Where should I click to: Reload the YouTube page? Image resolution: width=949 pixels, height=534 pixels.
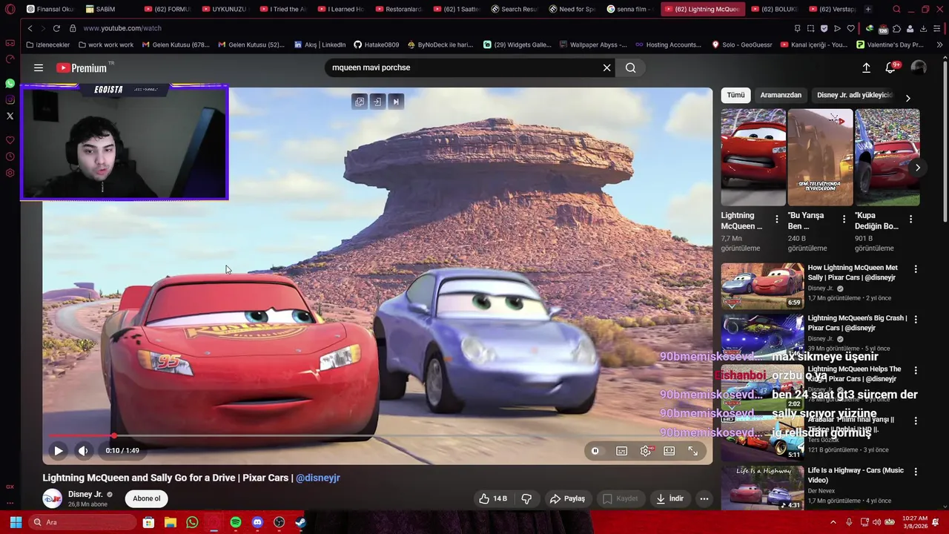click(x=56, y=28)
